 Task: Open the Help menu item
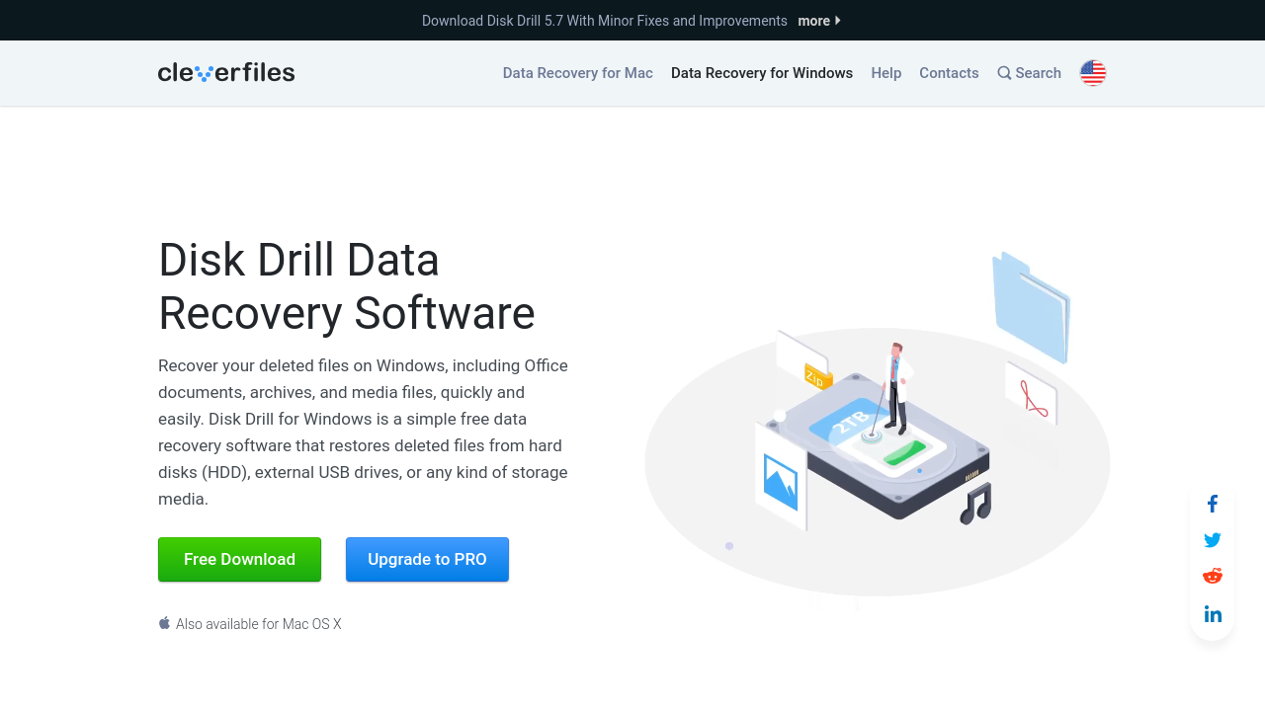885,73
